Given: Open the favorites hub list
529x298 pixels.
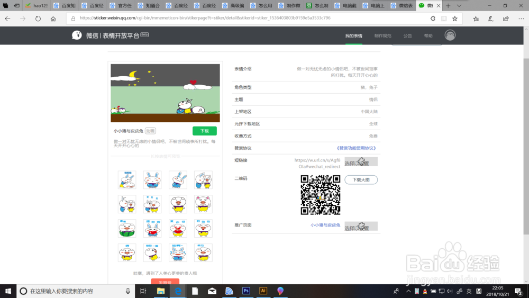Looking at the screenshot, I should (x=476, y=19).
